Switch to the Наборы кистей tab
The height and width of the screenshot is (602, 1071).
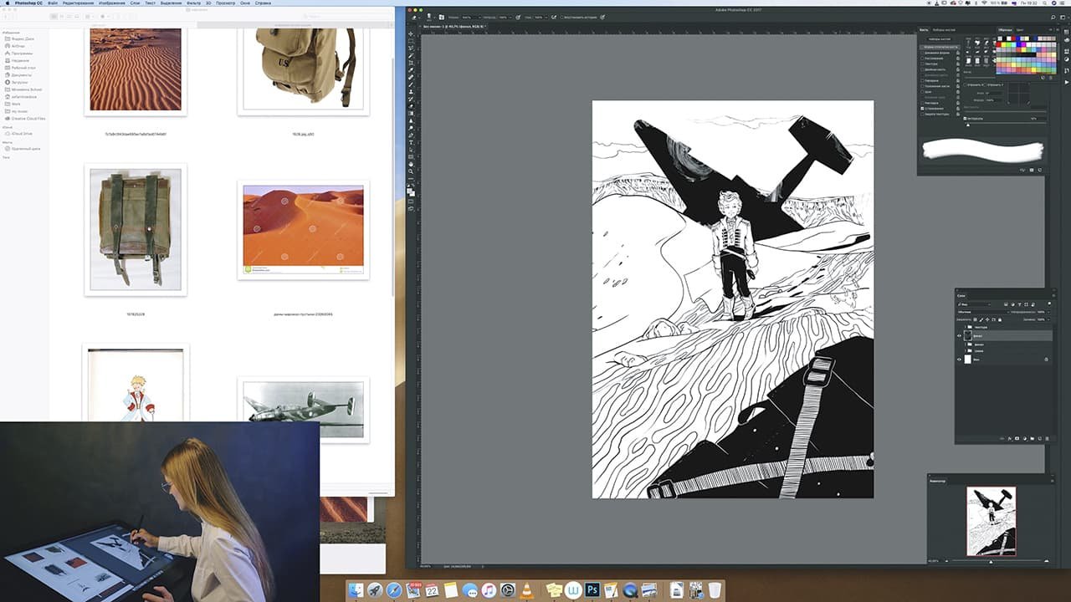pos(944,30)
